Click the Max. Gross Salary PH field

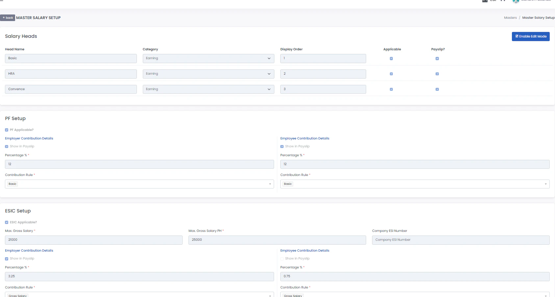coord(277,240)
